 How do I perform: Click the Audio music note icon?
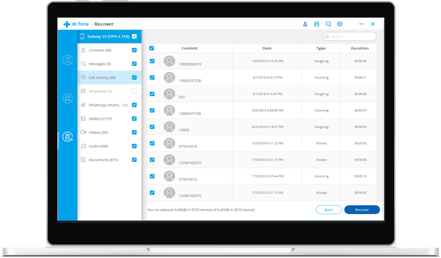[83, 146]
